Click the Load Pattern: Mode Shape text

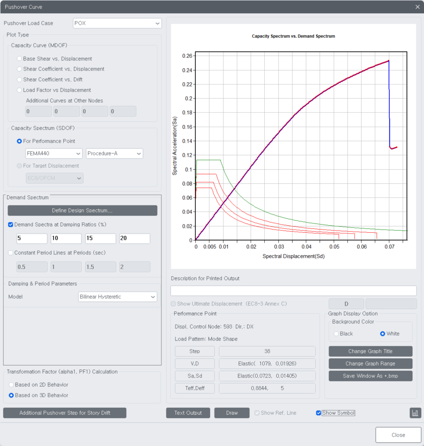(x=206, y=339)
